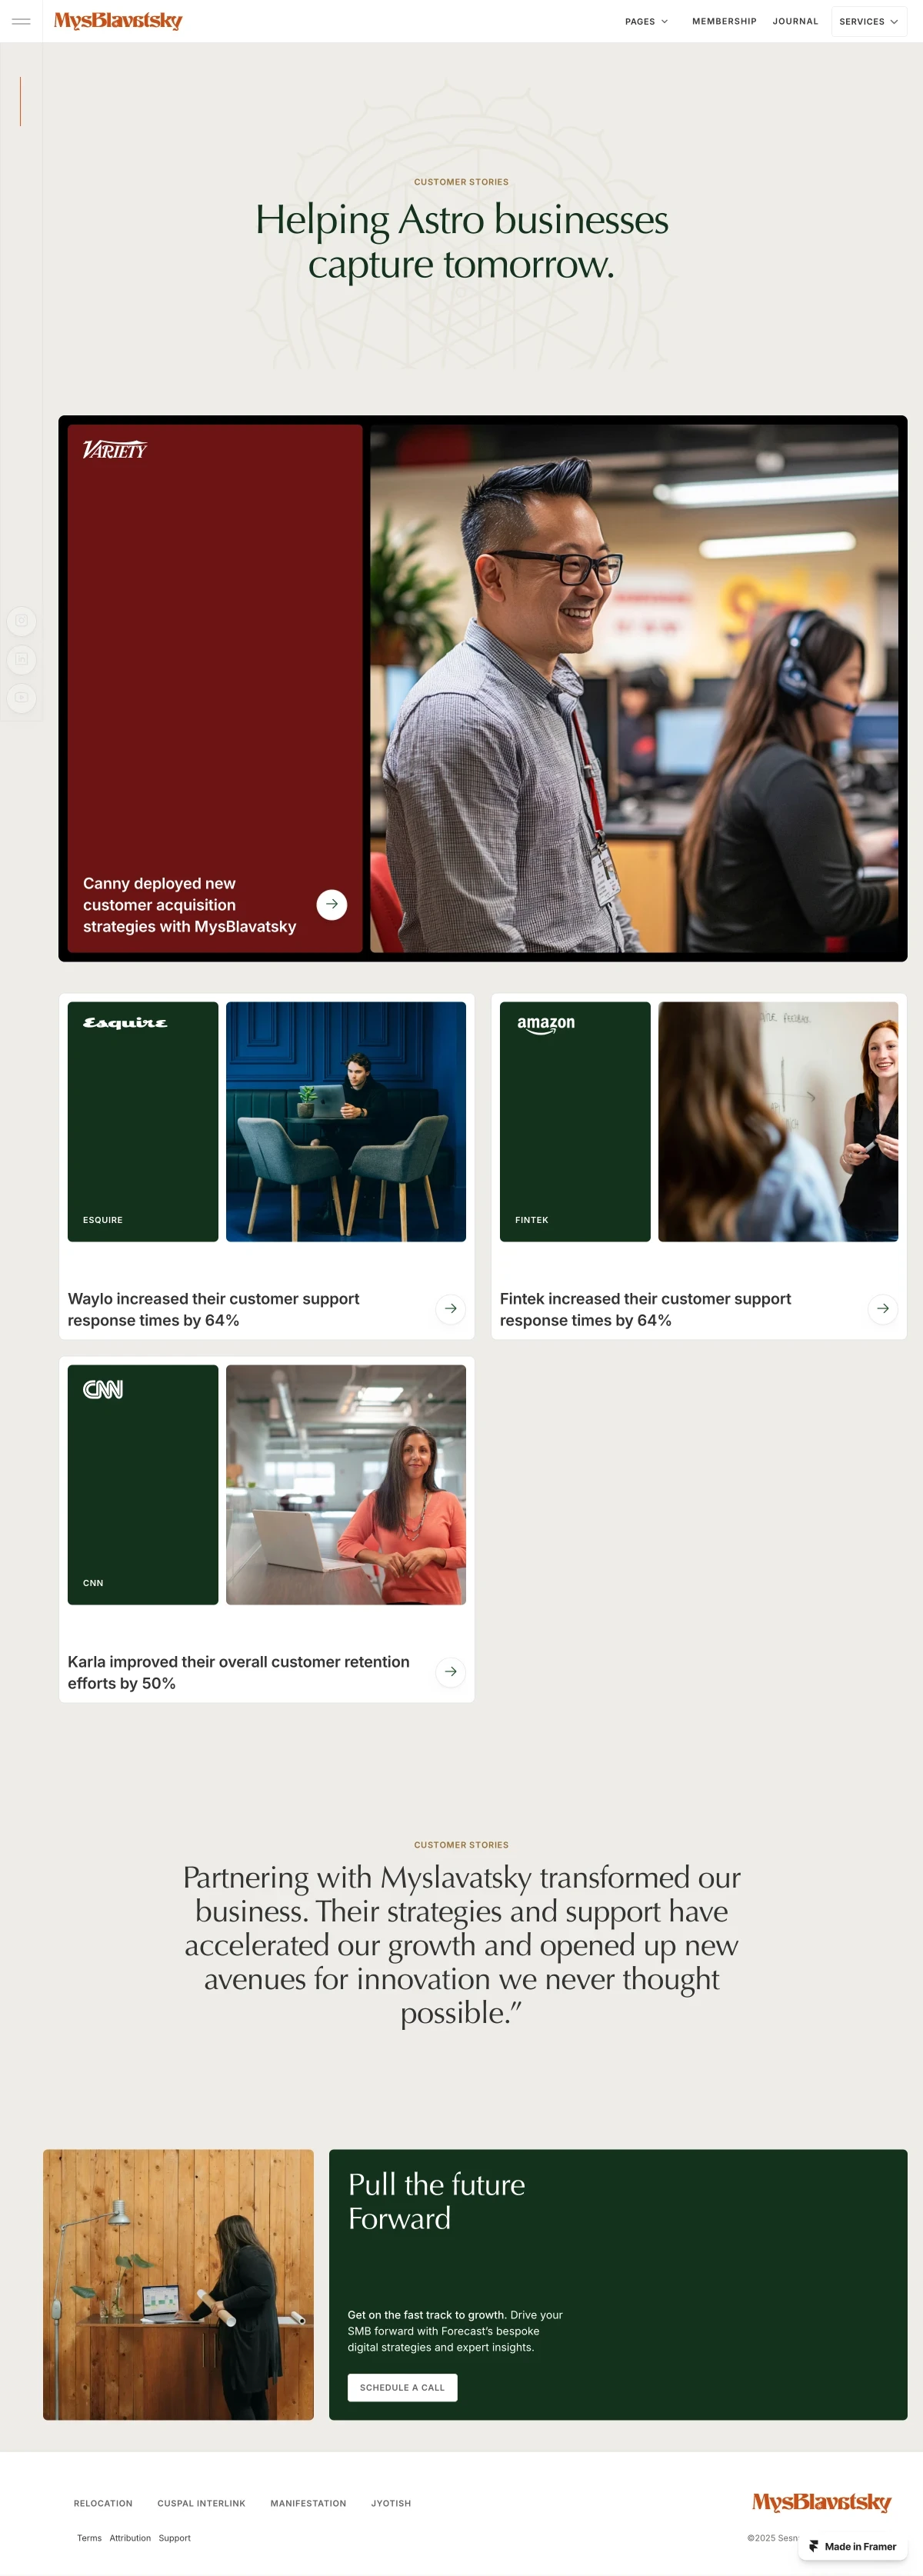The image size is (923, 2576).
Task: Click arrow icon next to Waylo story
Action: point(451,1308)
